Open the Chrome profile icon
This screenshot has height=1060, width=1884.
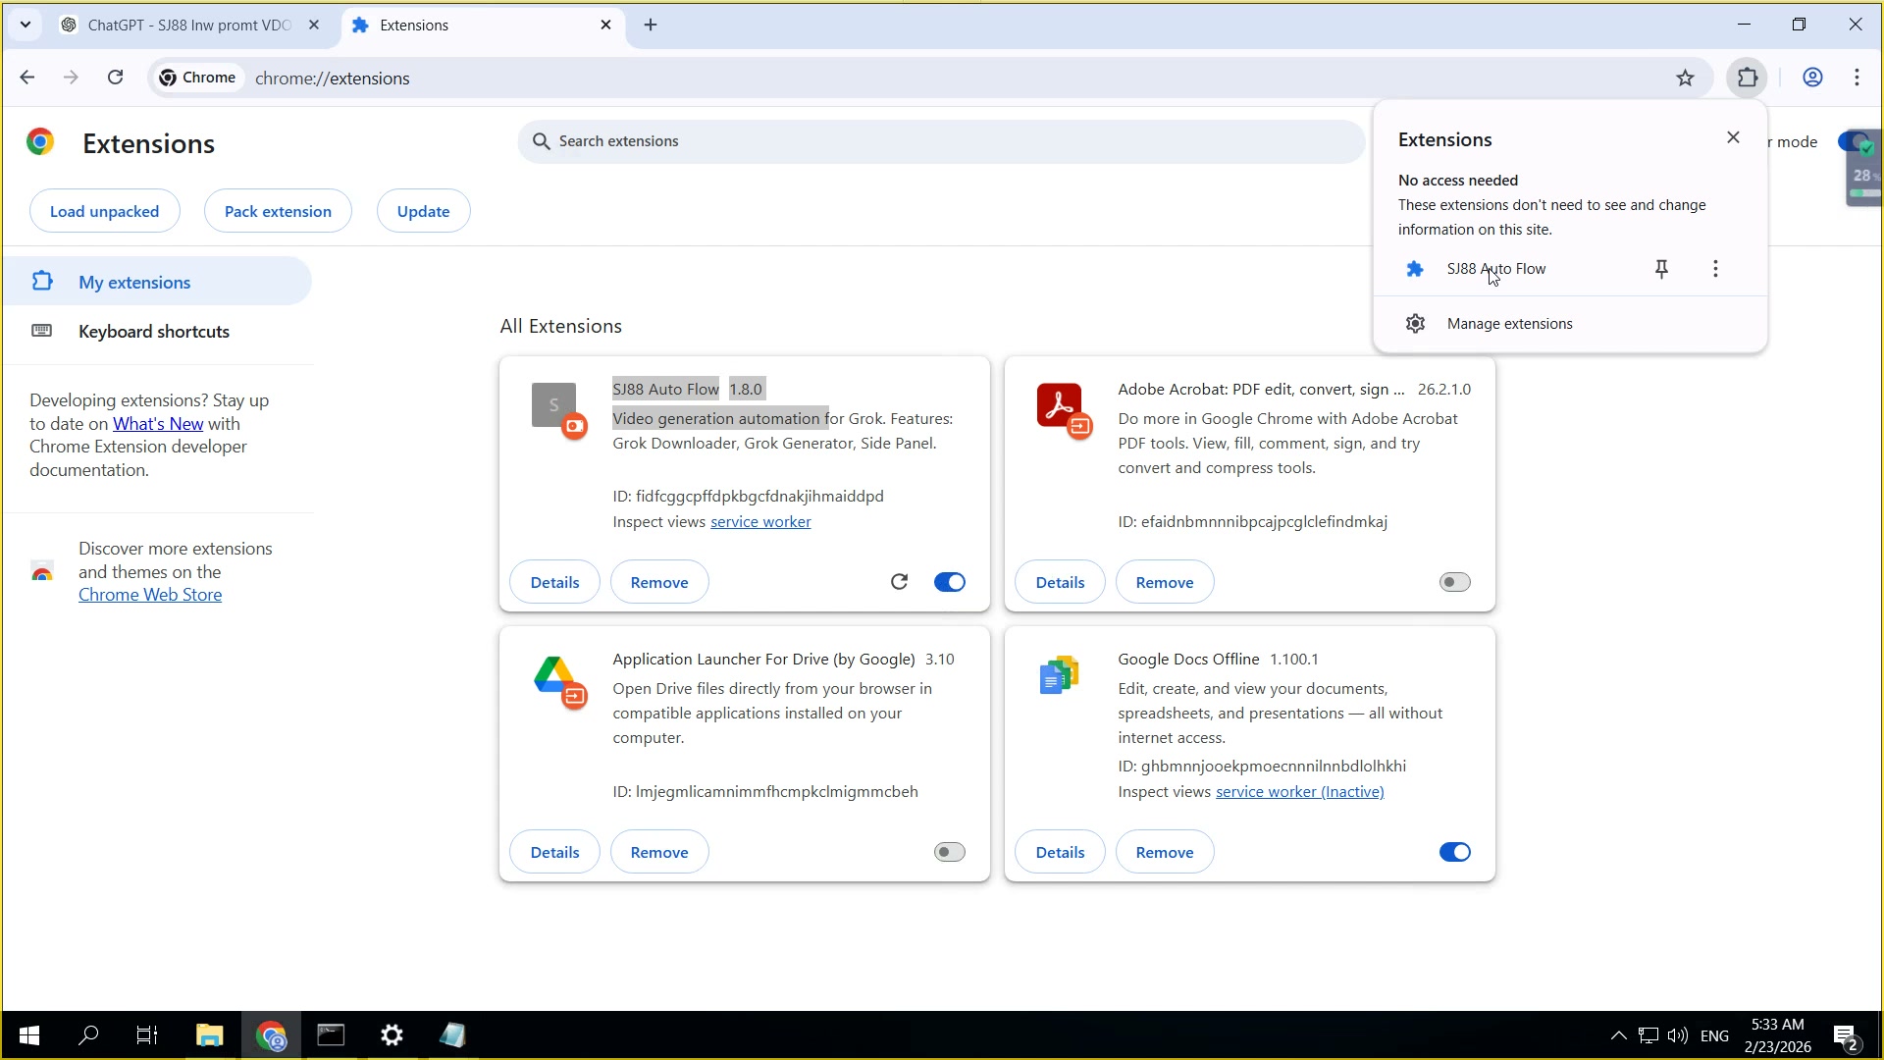[x=1812, y=78]
